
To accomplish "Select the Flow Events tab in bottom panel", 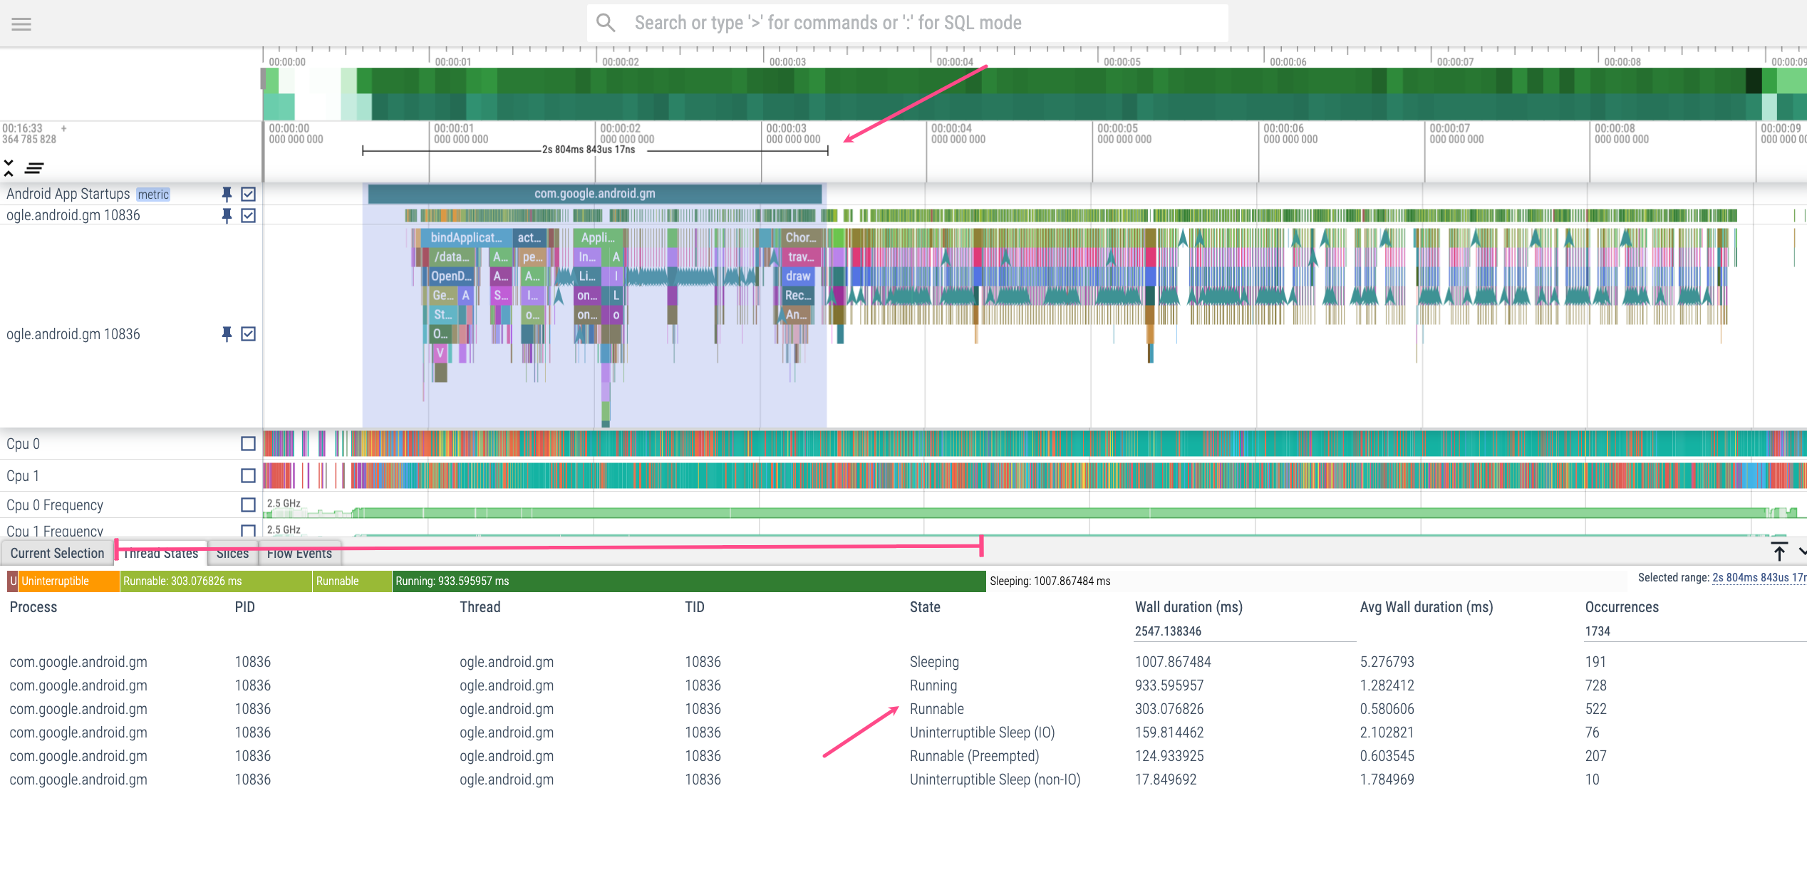I will [299, 554].
